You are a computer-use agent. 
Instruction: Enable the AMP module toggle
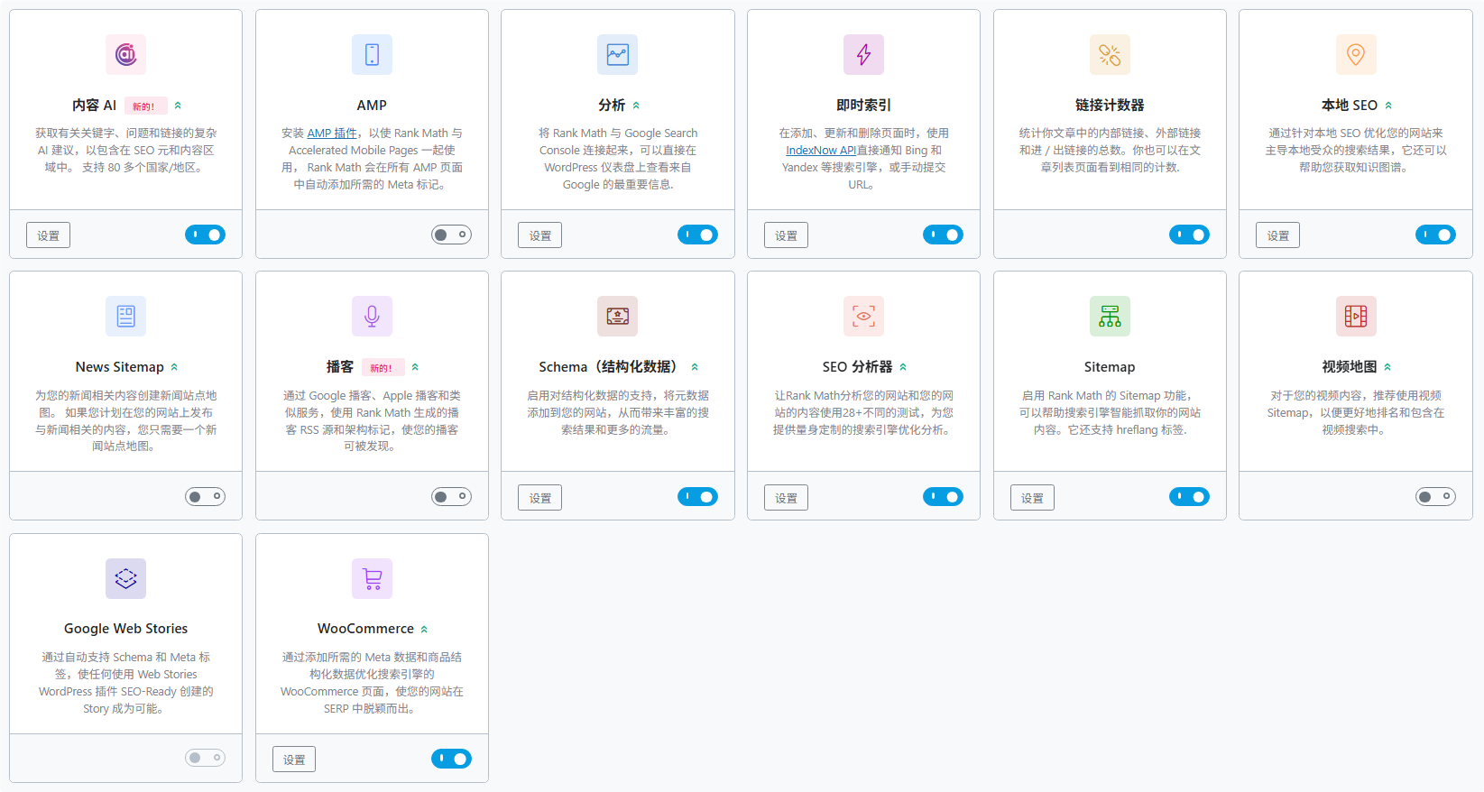click(x=451, y=235)
